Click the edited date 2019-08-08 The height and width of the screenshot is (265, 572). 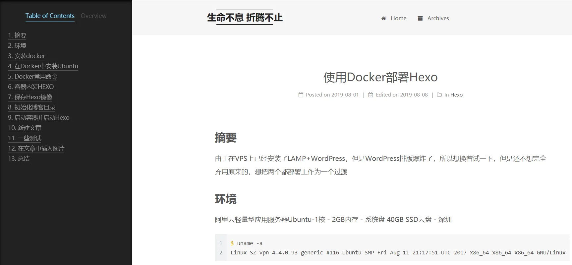[414, 95]
